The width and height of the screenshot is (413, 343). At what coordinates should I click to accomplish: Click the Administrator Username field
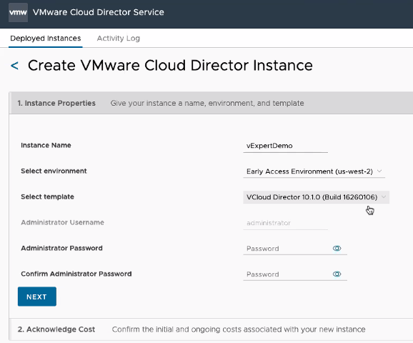point(285,223)
